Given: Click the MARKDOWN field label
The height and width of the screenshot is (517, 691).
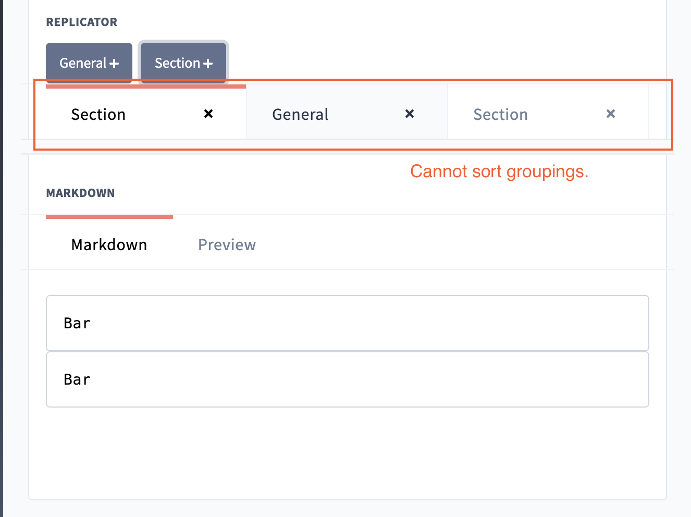Looking at the screenshot, I should click(x=80, y=193).
